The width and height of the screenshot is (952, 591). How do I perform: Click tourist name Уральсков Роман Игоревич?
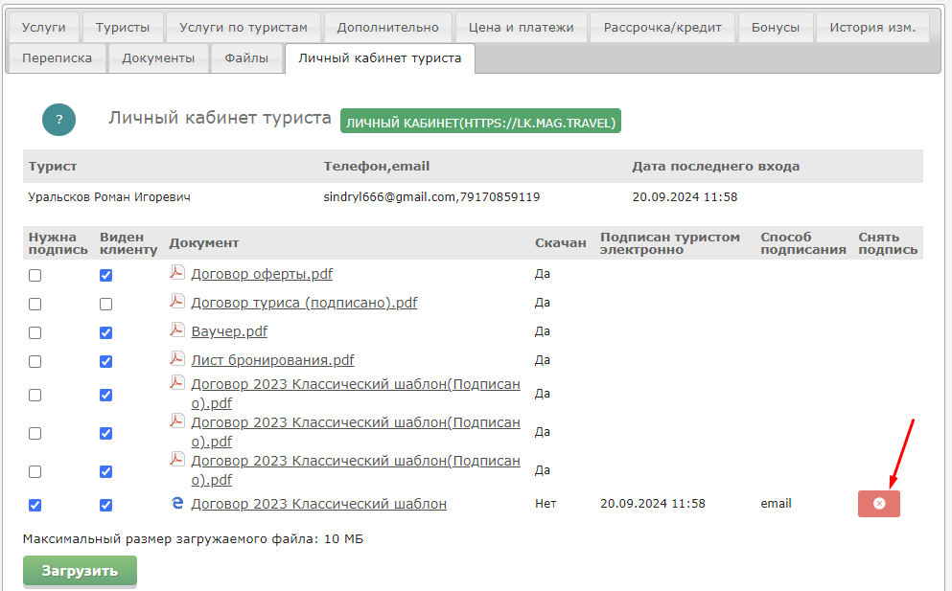point(109,197)
